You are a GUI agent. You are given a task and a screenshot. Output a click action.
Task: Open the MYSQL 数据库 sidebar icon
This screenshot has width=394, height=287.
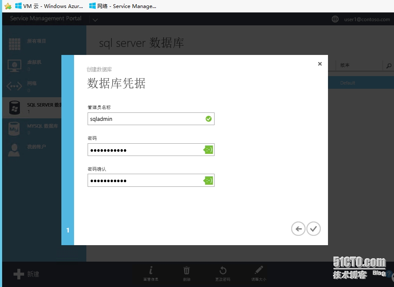(x=14, y=129)
